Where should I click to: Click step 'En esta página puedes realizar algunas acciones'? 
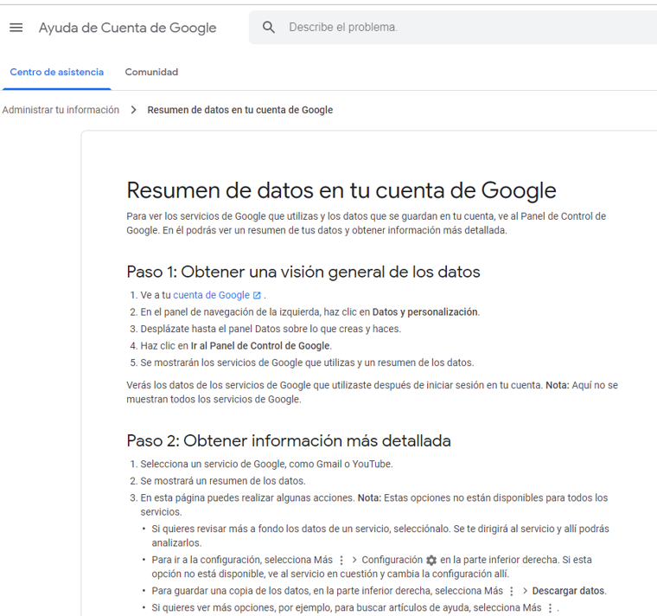coord(373,504)
